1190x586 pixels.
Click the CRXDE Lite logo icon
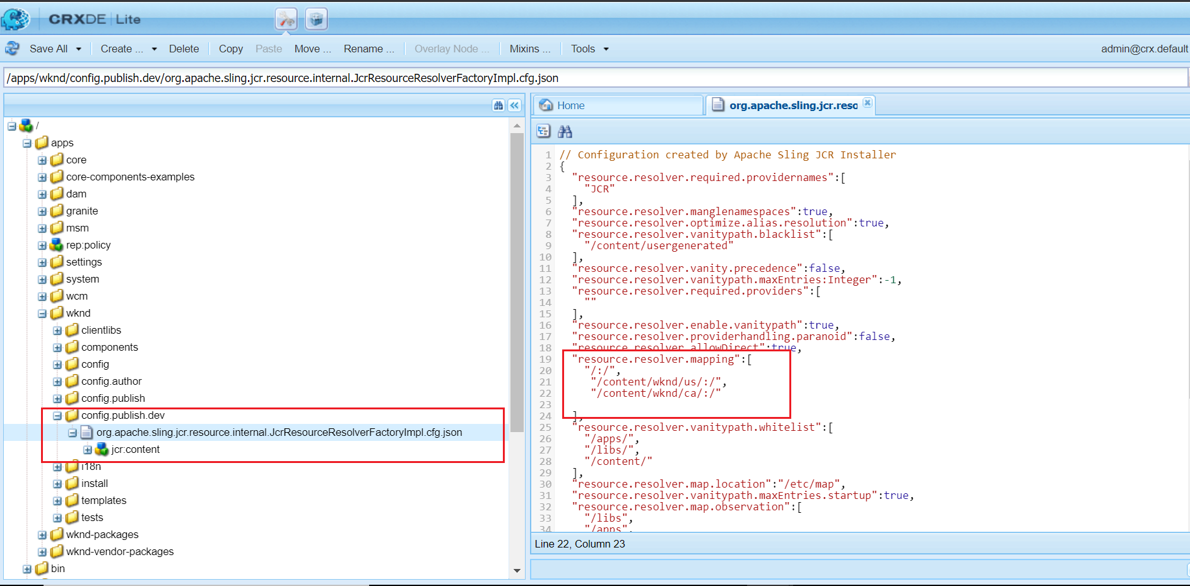point(15,19)
